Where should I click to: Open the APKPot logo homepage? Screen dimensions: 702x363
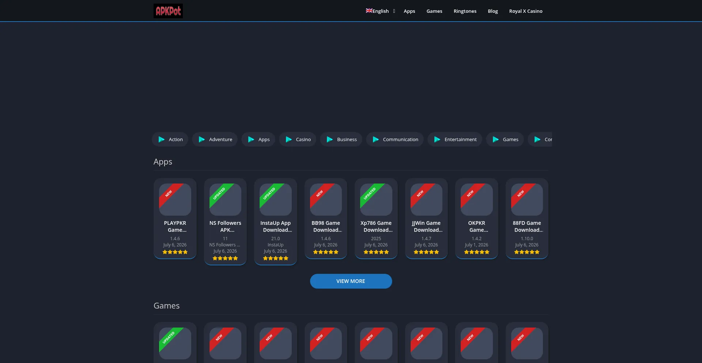point(168,11)
